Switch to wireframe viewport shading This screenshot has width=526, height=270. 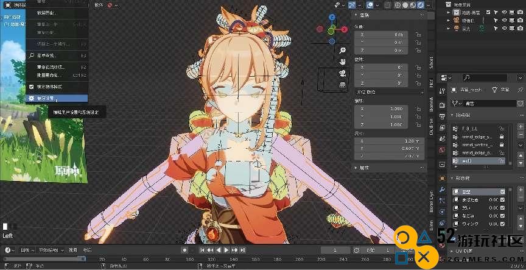pyautogui.click(x=398, y=5)
